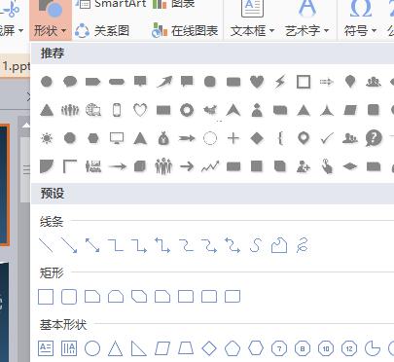Select the diamond recommended shape in row three
Image resolution: width=394 pixels, height=362 pixels.
click(x=257, y=138)
